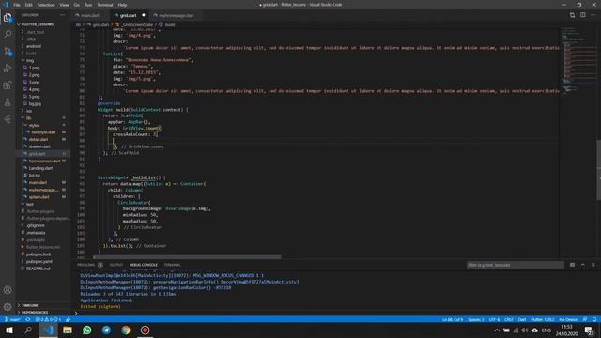Clear the debug console
Image resolution: width=601 pixels, height=338 pixels.
click(x=572, y=265)
